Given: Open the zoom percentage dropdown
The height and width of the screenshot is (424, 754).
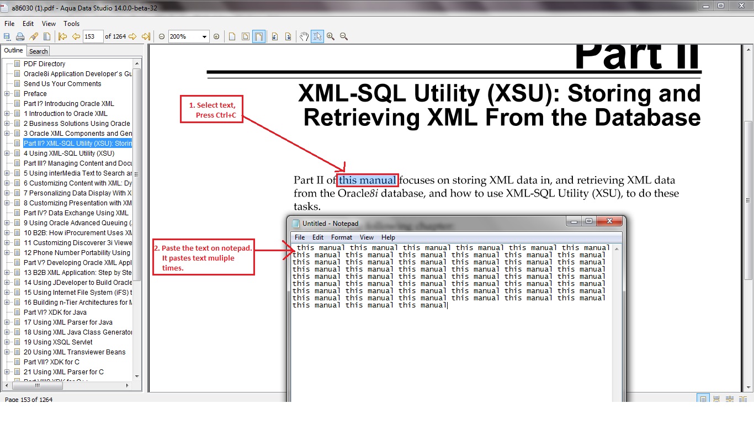Looking at the screenshot, I should click(204, 37).
